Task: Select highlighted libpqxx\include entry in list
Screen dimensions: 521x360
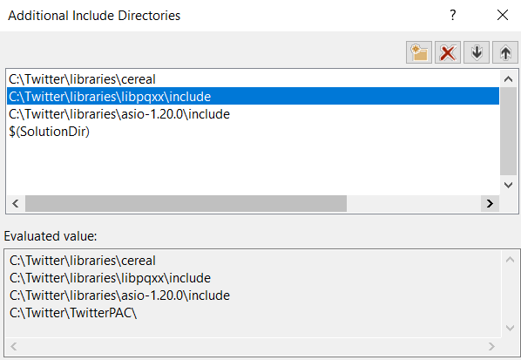Action: 253,97
